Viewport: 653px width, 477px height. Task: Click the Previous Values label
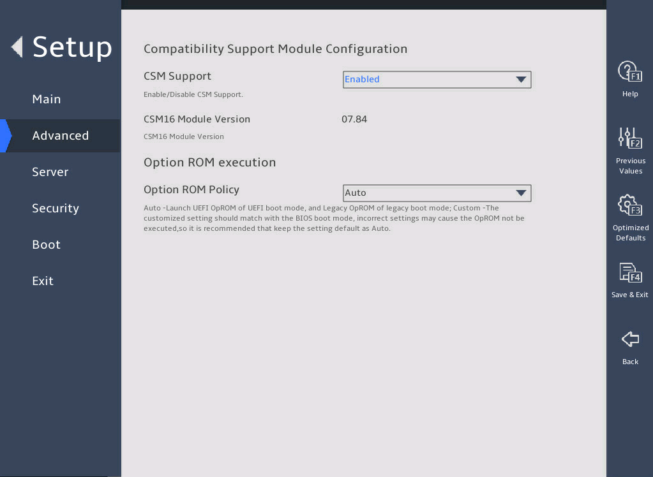tap(631, 166)
